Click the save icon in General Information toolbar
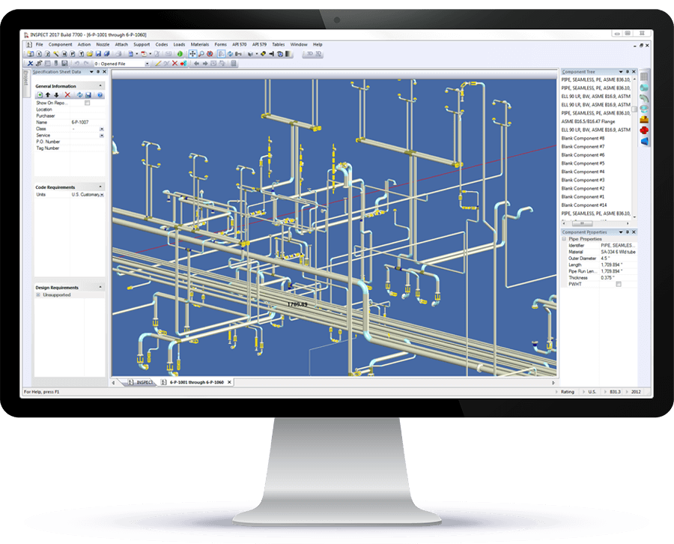 tap(88, 94)
